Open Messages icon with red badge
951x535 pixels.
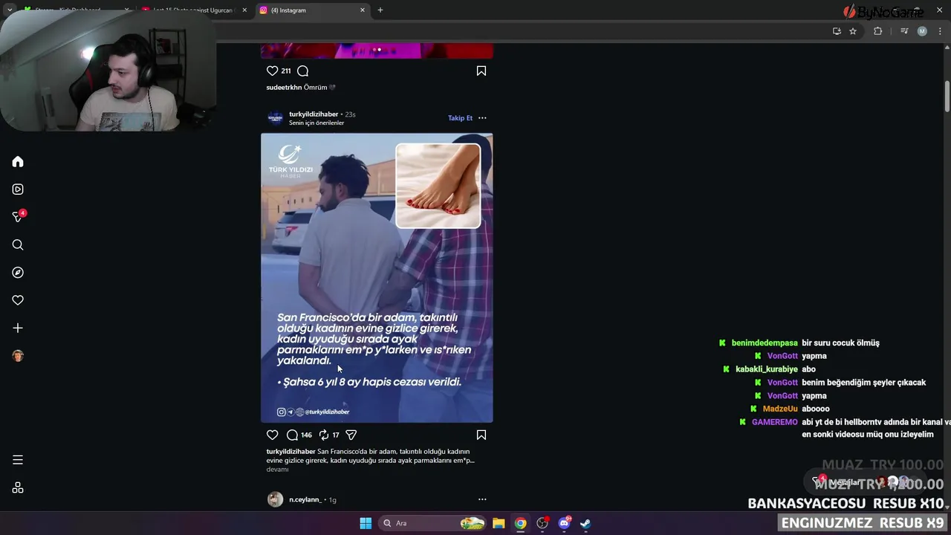(19, 217)
